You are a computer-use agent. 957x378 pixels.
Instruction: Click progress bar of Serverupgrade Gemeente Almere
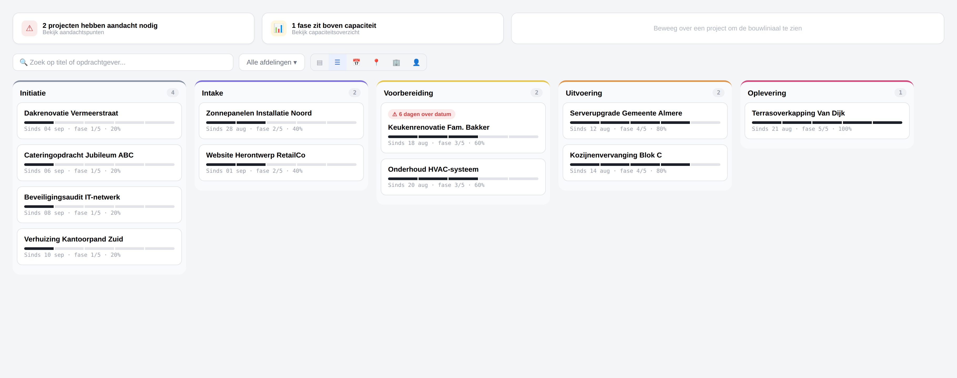[x=645, y=122]
